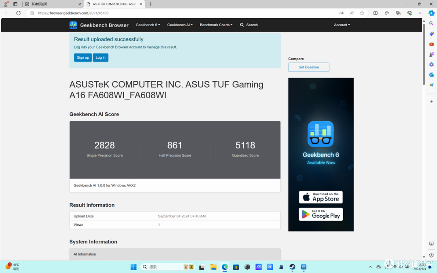Close the 新建标签页 tab

80,4
